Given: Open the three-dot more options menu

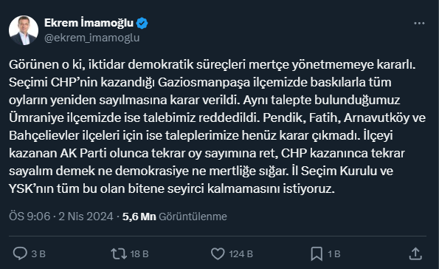Looking at the screenshot, I should [419, 24].
